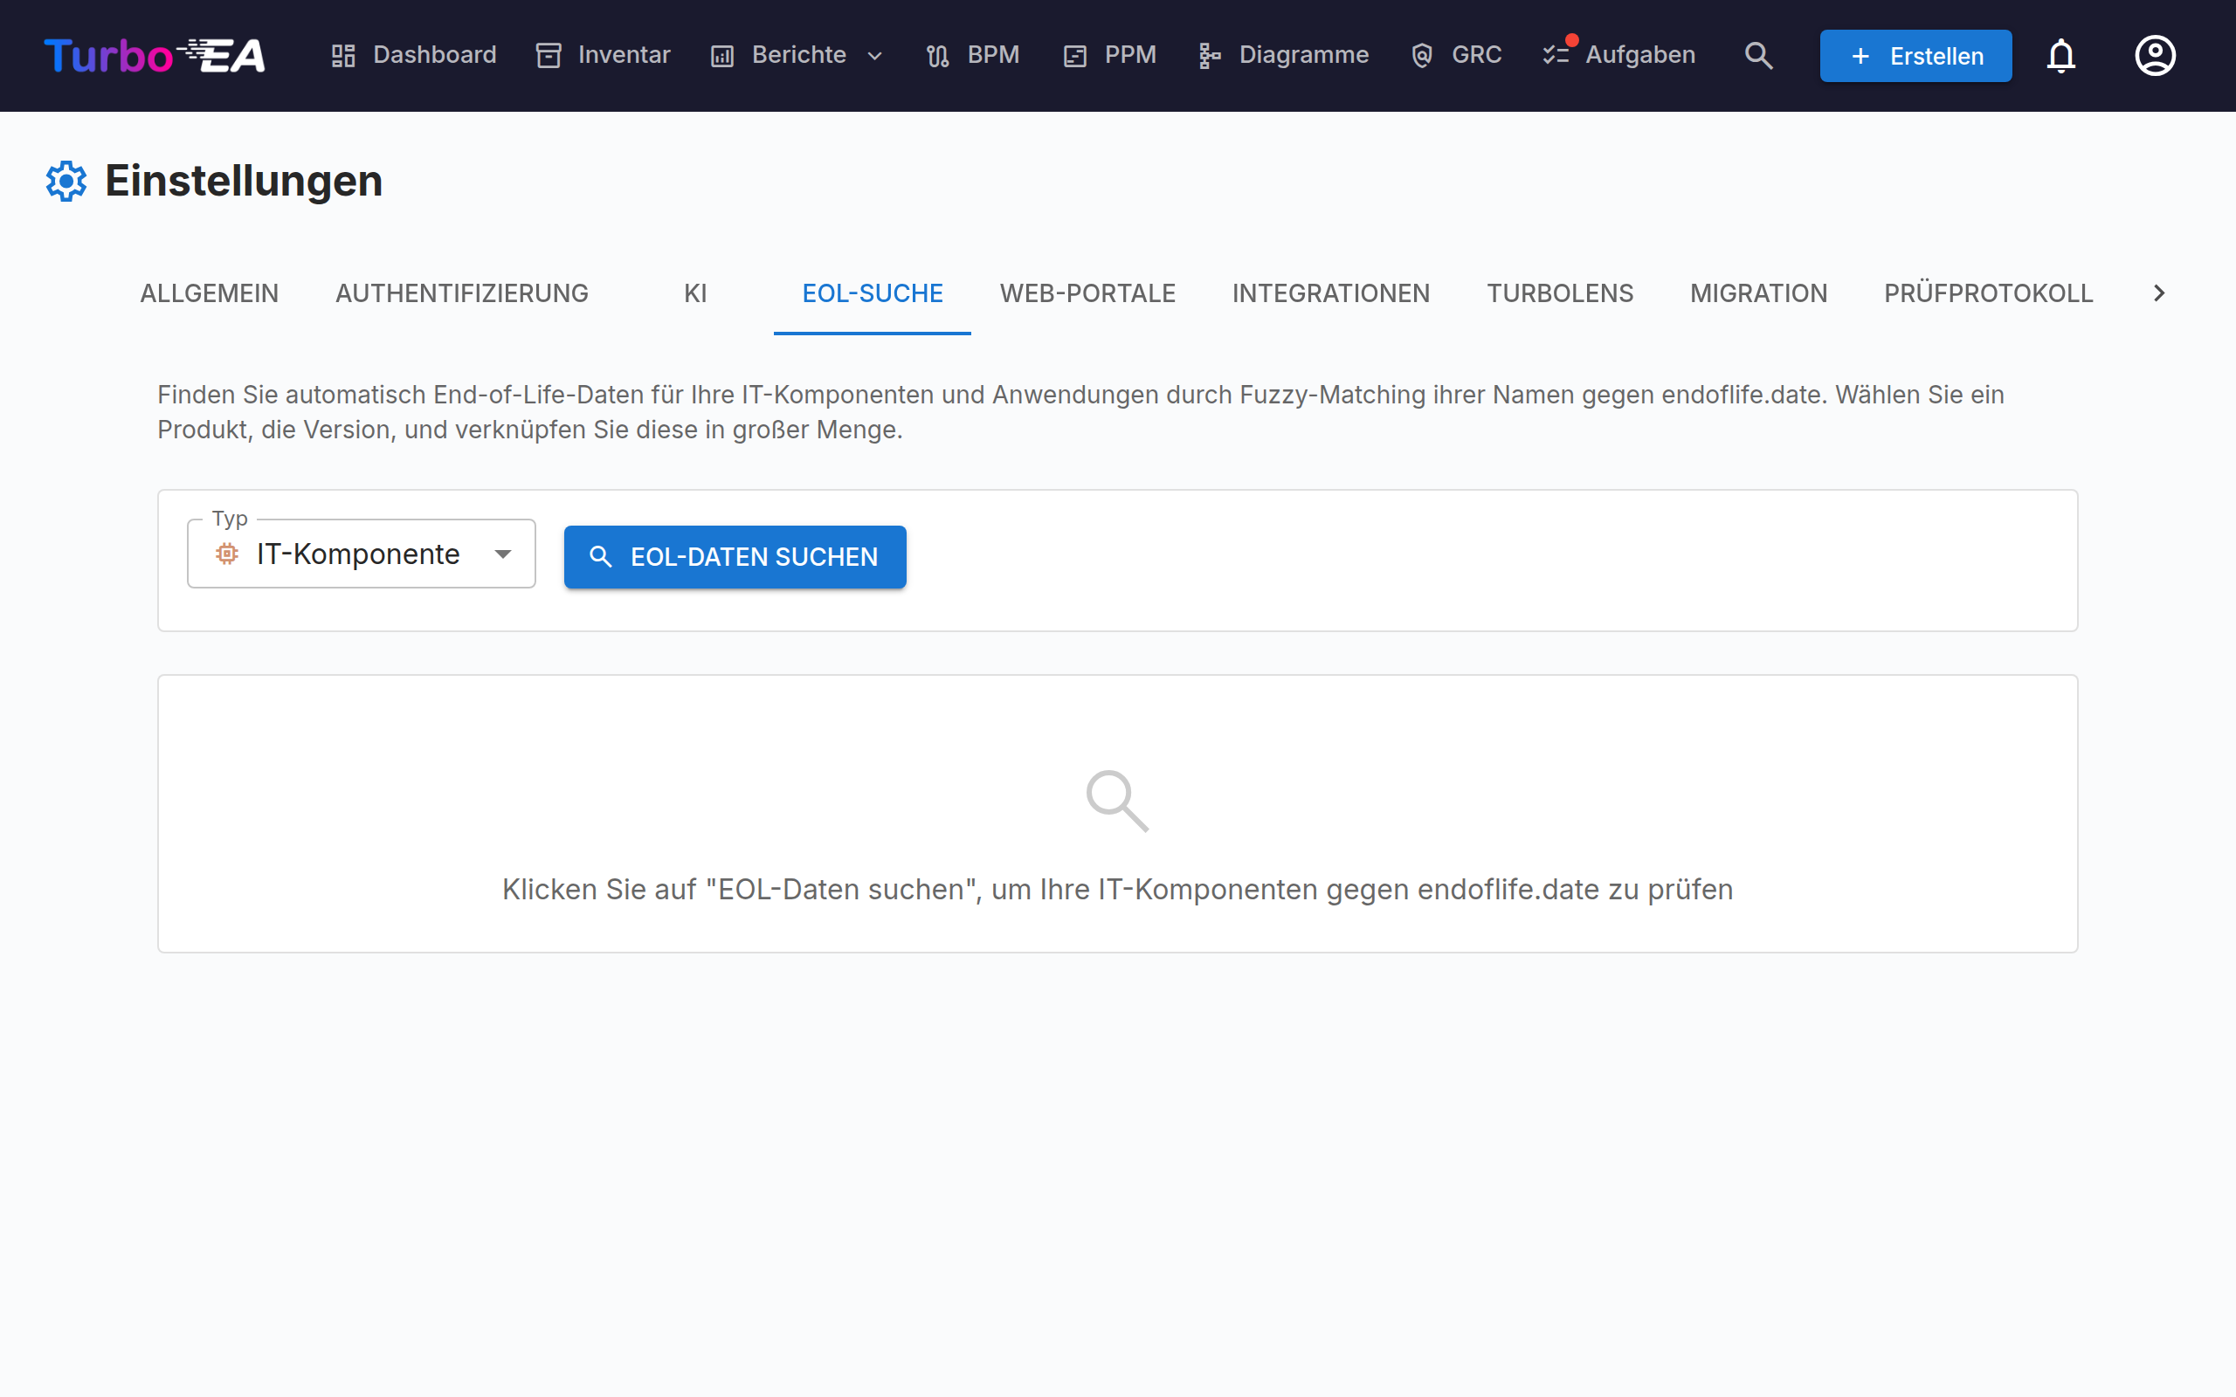The height and width of the screenshot is (1397, 2236).
Task: Open the Diagramme section
Action: click(x=1283, y=55)
